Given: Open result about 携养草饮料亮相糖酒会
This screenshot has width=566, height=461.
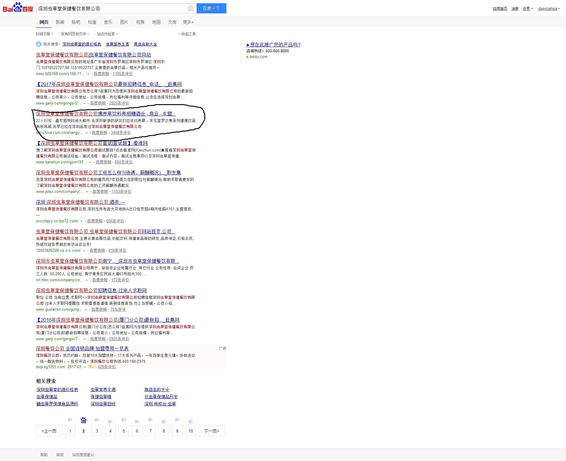Looking at the screenshot, I should pyautogui.click(x=106, y=114).
